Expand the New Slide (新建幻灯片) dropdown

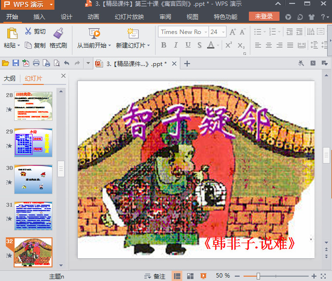click(148, 46)
